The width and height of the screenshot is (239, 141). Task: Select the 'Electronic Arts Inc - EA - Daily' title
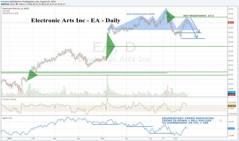[x=76, y=20]
